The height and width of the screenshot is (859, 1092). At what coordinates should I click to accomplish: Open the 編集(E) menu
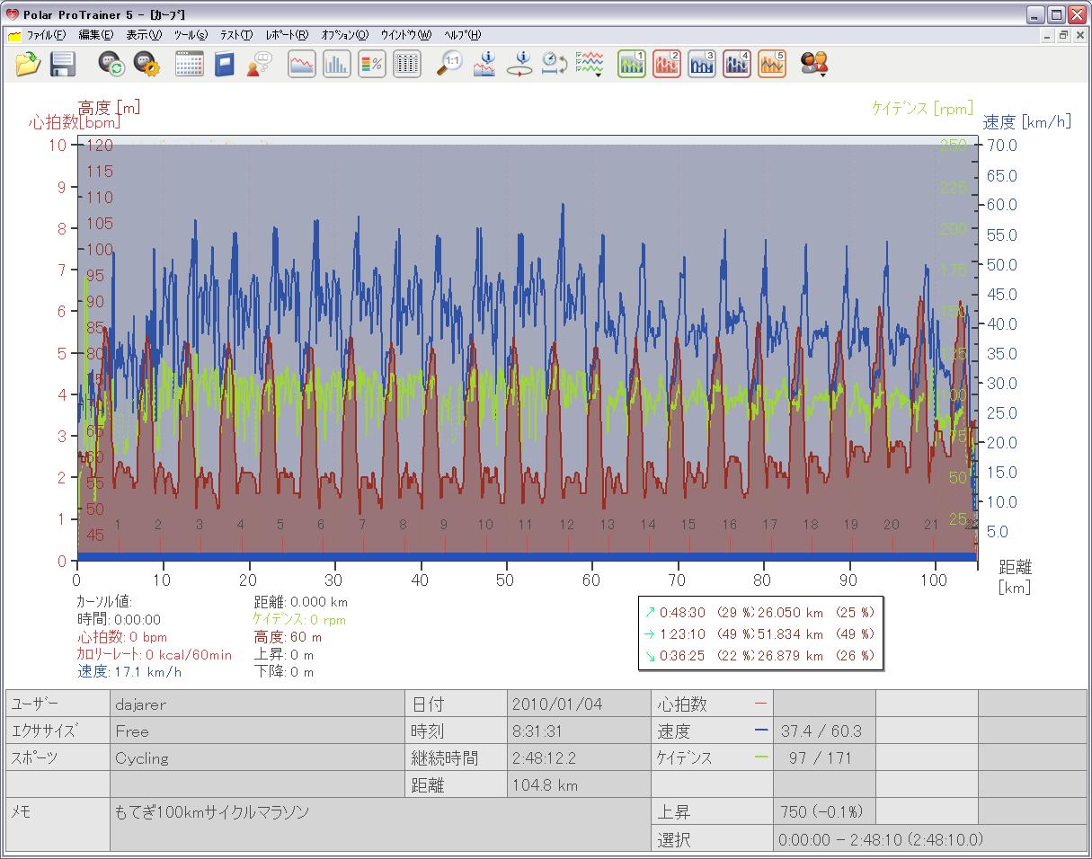tap(95, 35)
